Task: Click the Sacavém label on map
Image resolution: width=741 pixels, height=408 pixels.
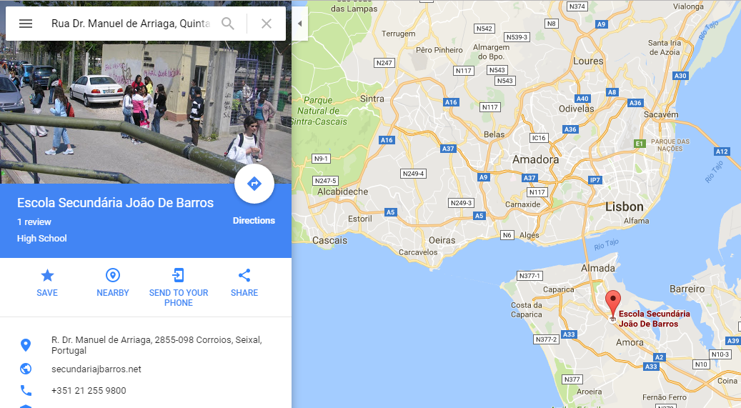Action: 661,114
